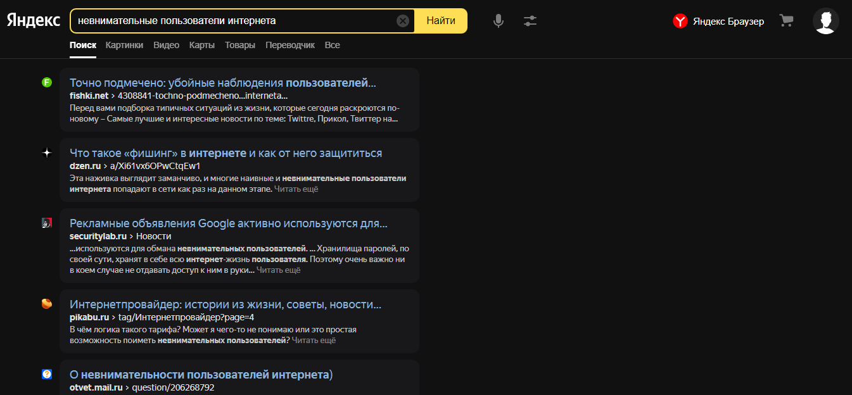Click 'Читать ещё' in the pikabu.ru result
The image size is (852, 395).
[314, 341]
